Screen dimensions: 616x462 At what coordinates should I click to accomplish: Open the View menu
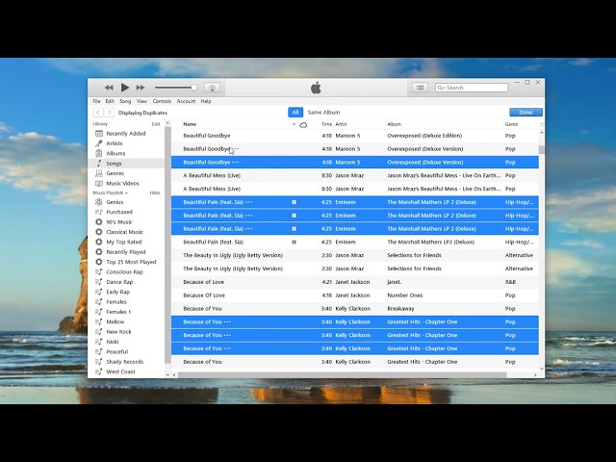click(x=141, y=101)
